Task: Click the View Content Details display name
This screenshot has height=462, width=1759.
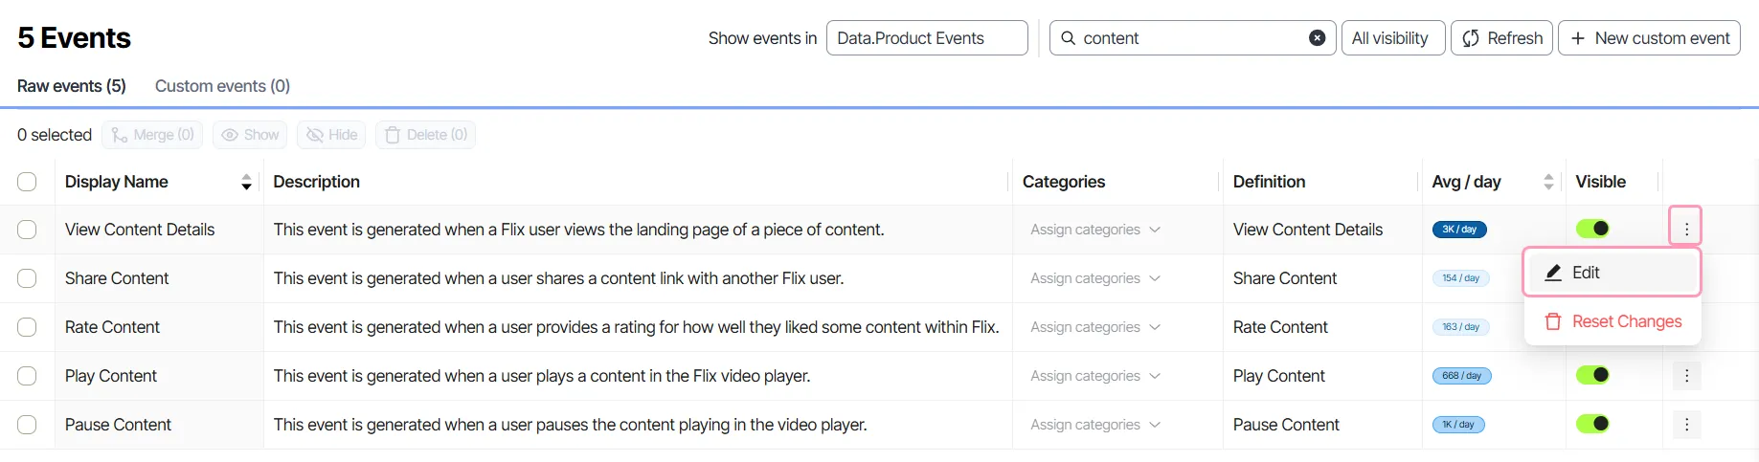Action: [140, 230]
